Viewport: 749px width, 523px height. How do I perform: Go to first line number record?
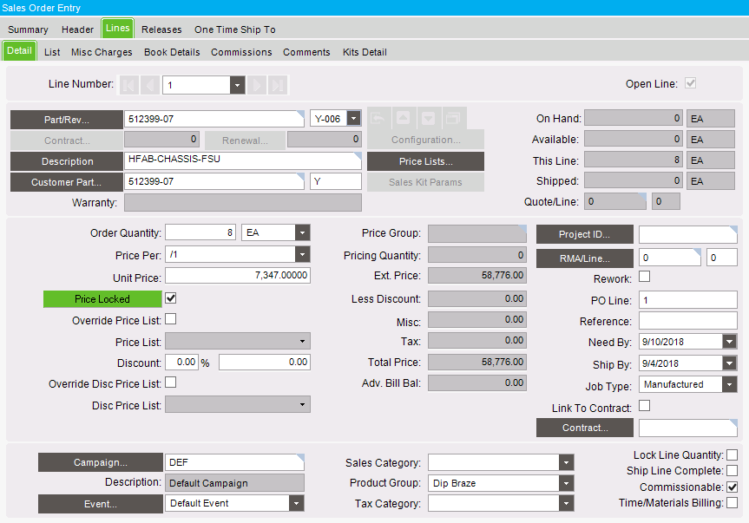129,85
